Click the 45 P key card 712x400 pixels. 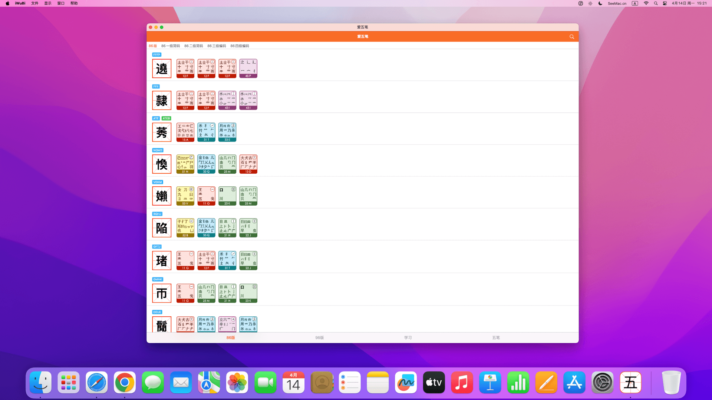248,69
